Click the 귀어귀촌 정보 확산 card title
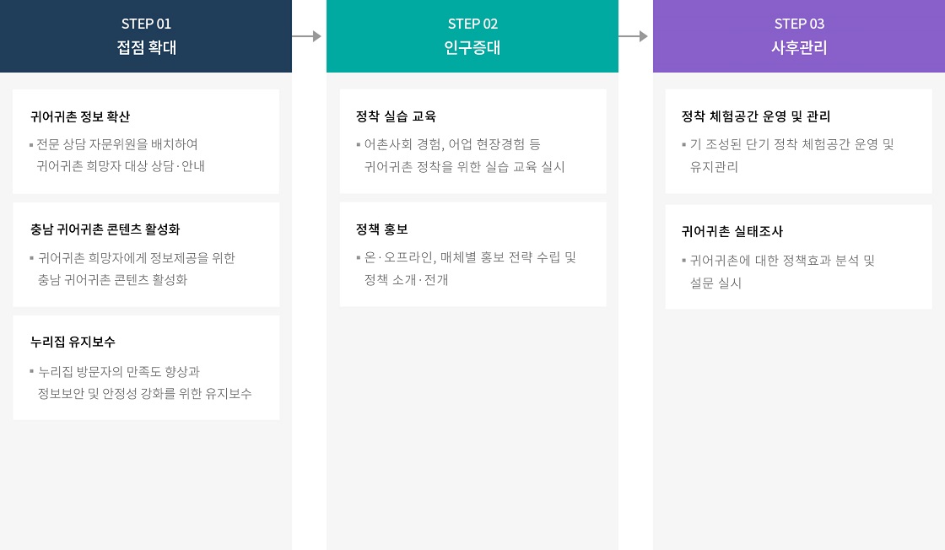This screenshot has width=945, height=550. pos(80,116)
